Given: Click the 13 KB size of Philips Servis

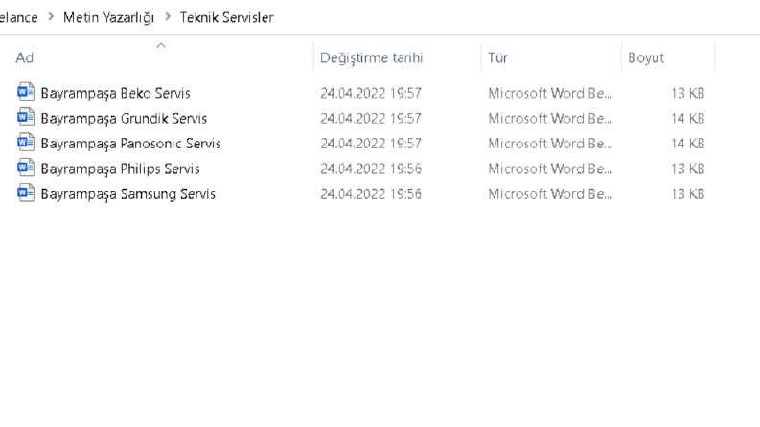Looking at the screenshot, I should [x=687, y=169].
